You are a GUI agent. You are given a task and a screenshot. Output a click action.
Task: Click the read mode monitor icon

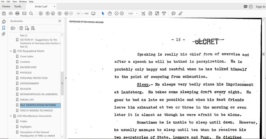point(93,13)
